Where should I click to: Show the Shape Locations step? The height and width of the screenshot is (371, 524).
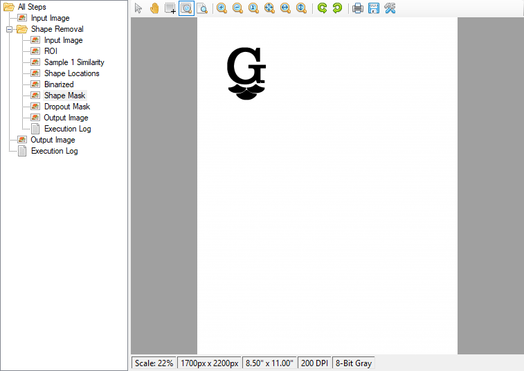pyautogui.click(x=71, y=73)
